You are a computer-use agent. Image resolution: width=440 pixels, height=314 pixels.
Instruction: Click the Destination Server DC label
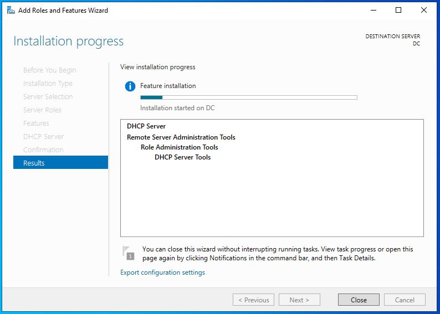point(392,40)
